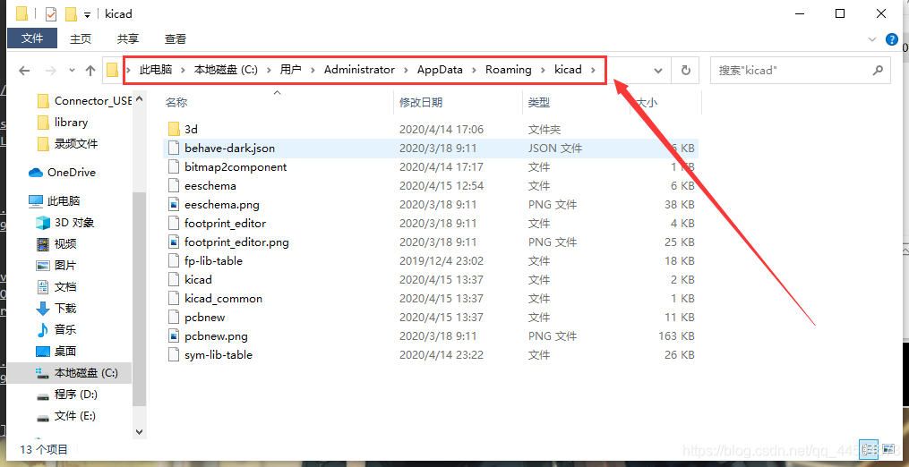The width and height of the screenshot is (909, 467).
Task: Click the 2020/4/14 23:22 date of sym-lib-table
Action: pyautogui.click(x=442, y=354)
